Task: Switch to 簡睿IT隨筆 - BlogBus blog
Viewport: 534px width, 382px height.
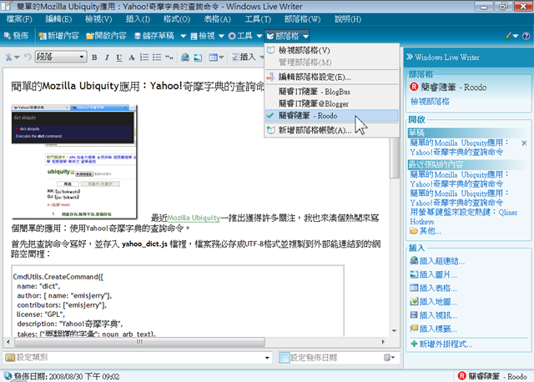Action: (x=331, y=92)
